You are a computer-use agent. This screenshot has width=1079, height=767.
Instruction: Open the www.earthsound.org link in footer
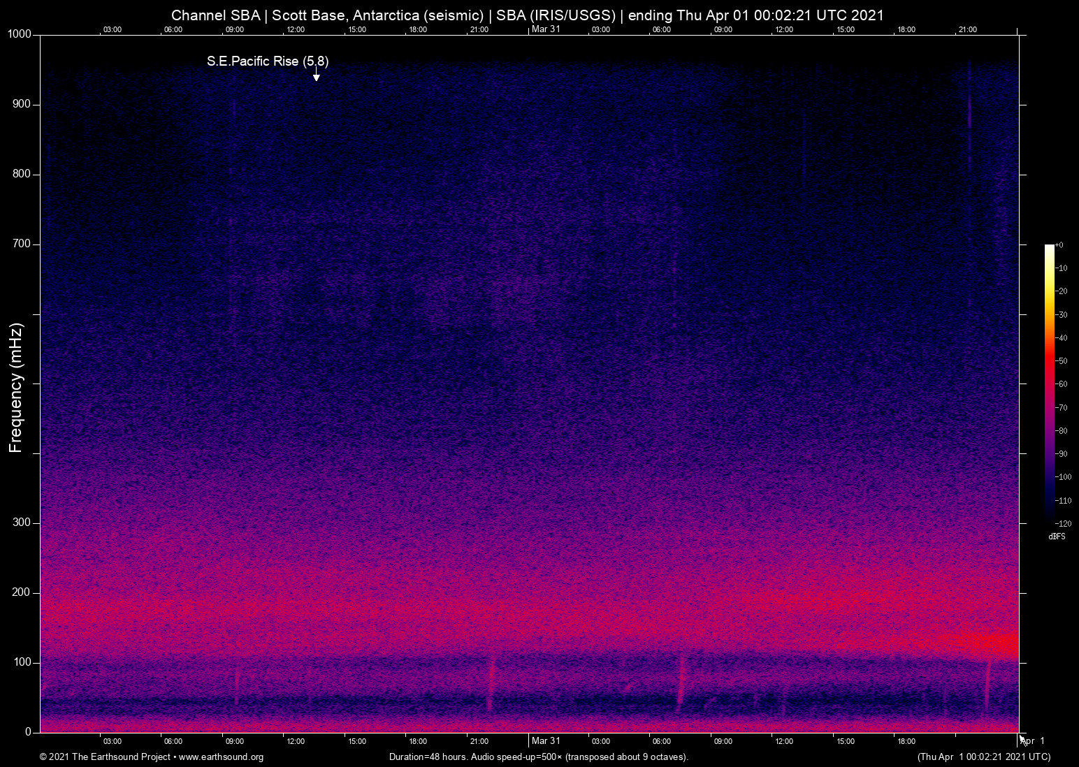tap(221, 757)
